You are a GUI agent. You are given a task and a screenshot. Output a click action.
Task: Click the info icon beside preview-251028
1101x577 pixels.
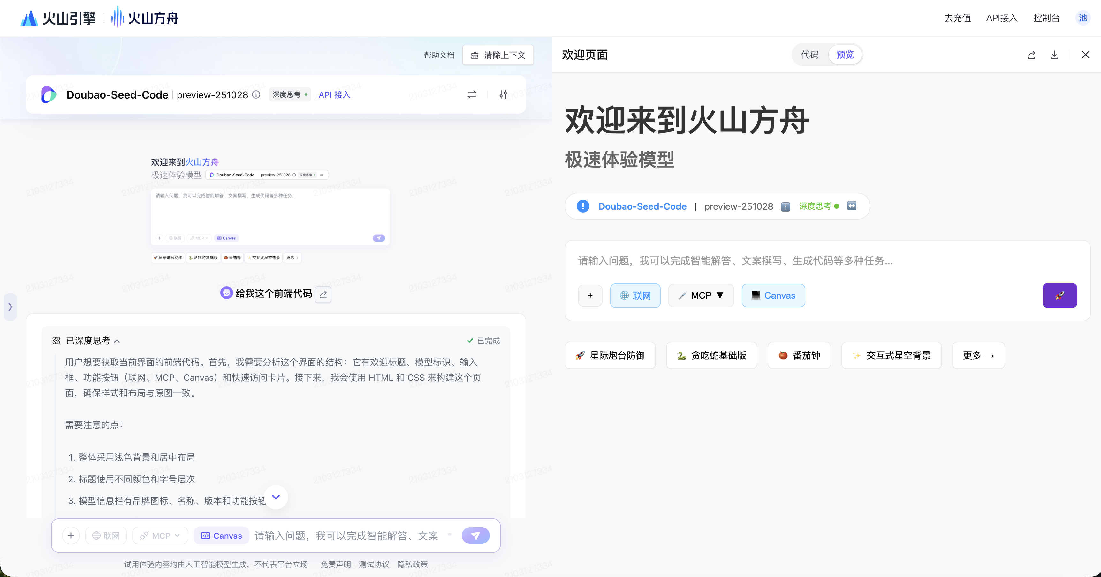[x=256, y=94]
